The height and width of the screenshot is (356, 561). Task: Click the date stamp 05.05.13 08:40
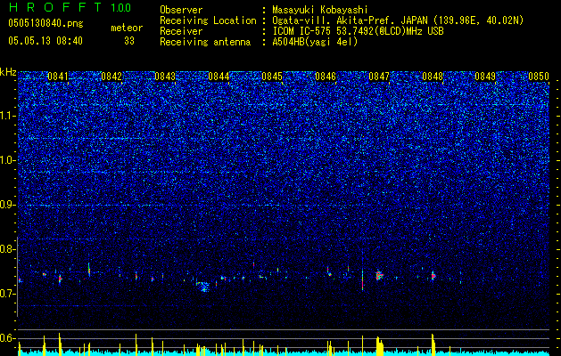tap(45, 41)
